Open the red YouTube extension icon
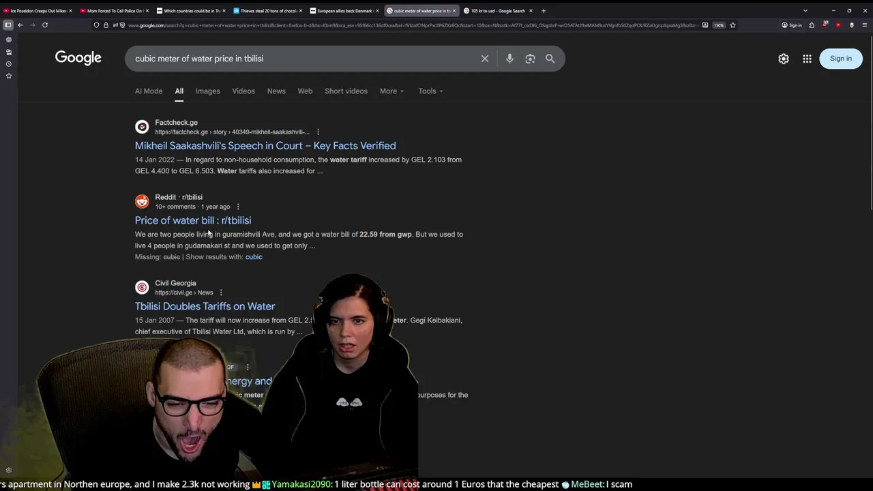Image resolution: width=873 pixels, height=491 pixels. [838, 25]
